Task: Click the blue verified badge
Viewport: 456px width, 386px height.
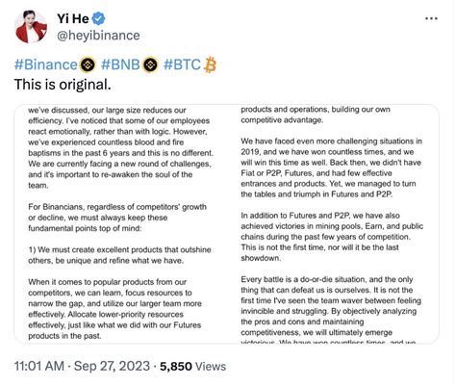Action: coord(98,18)
